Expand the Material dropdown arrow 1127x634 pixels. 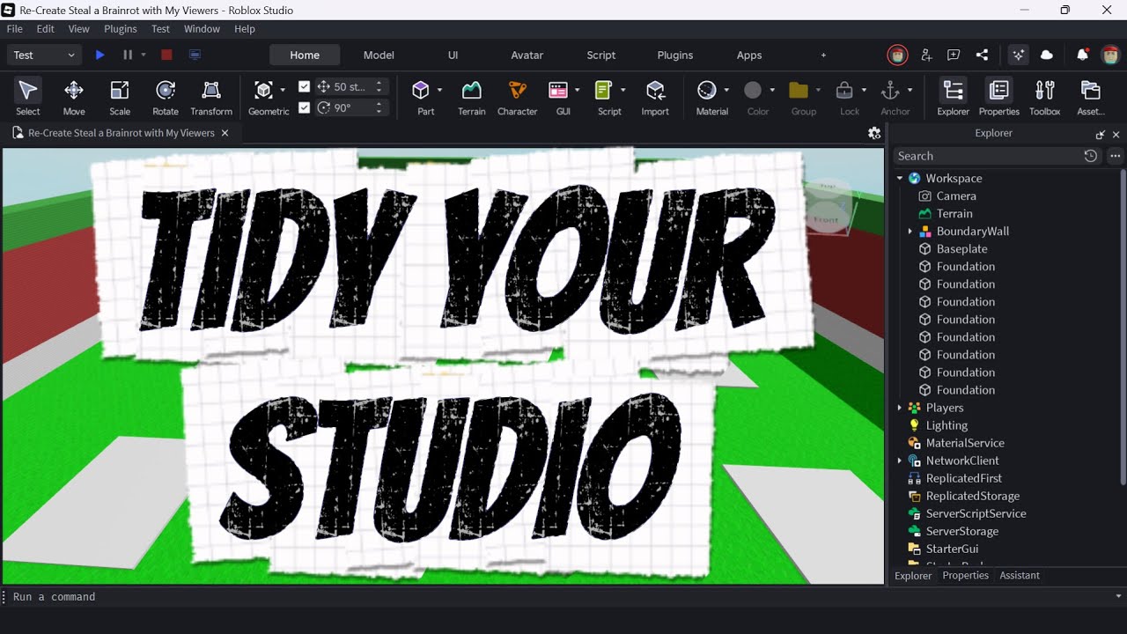click(x=726, y=90)
